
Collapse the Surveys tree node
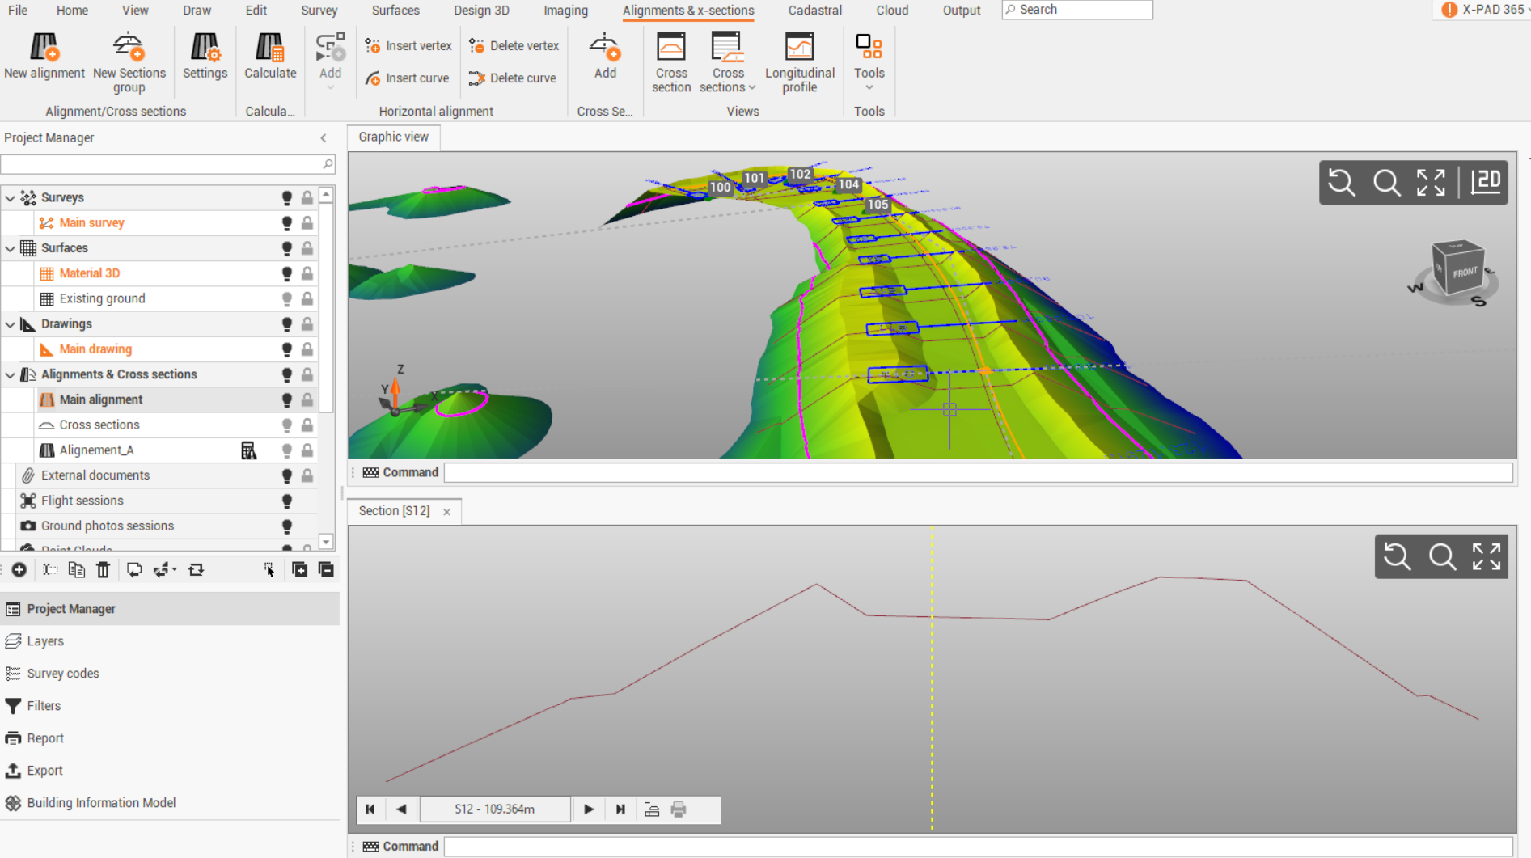coord(10,197)
